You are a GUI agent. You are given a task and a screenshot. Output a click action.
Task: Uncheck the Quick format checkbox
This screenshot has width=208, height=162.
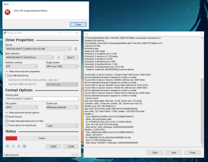point(7,117)
